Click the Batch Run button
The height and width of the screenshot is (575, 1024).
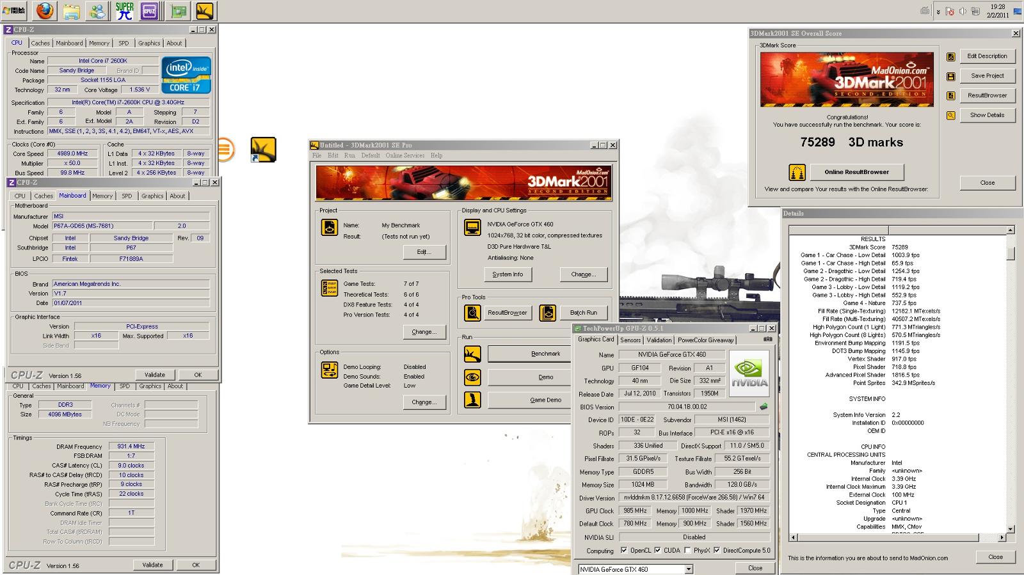coord(584,313)
